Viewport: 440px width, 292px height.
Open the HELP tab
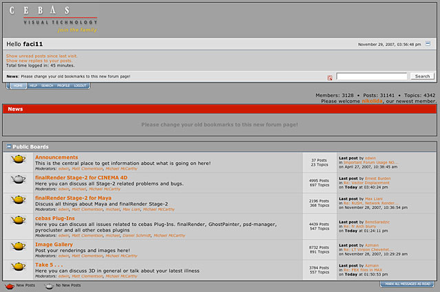point(33,86)
